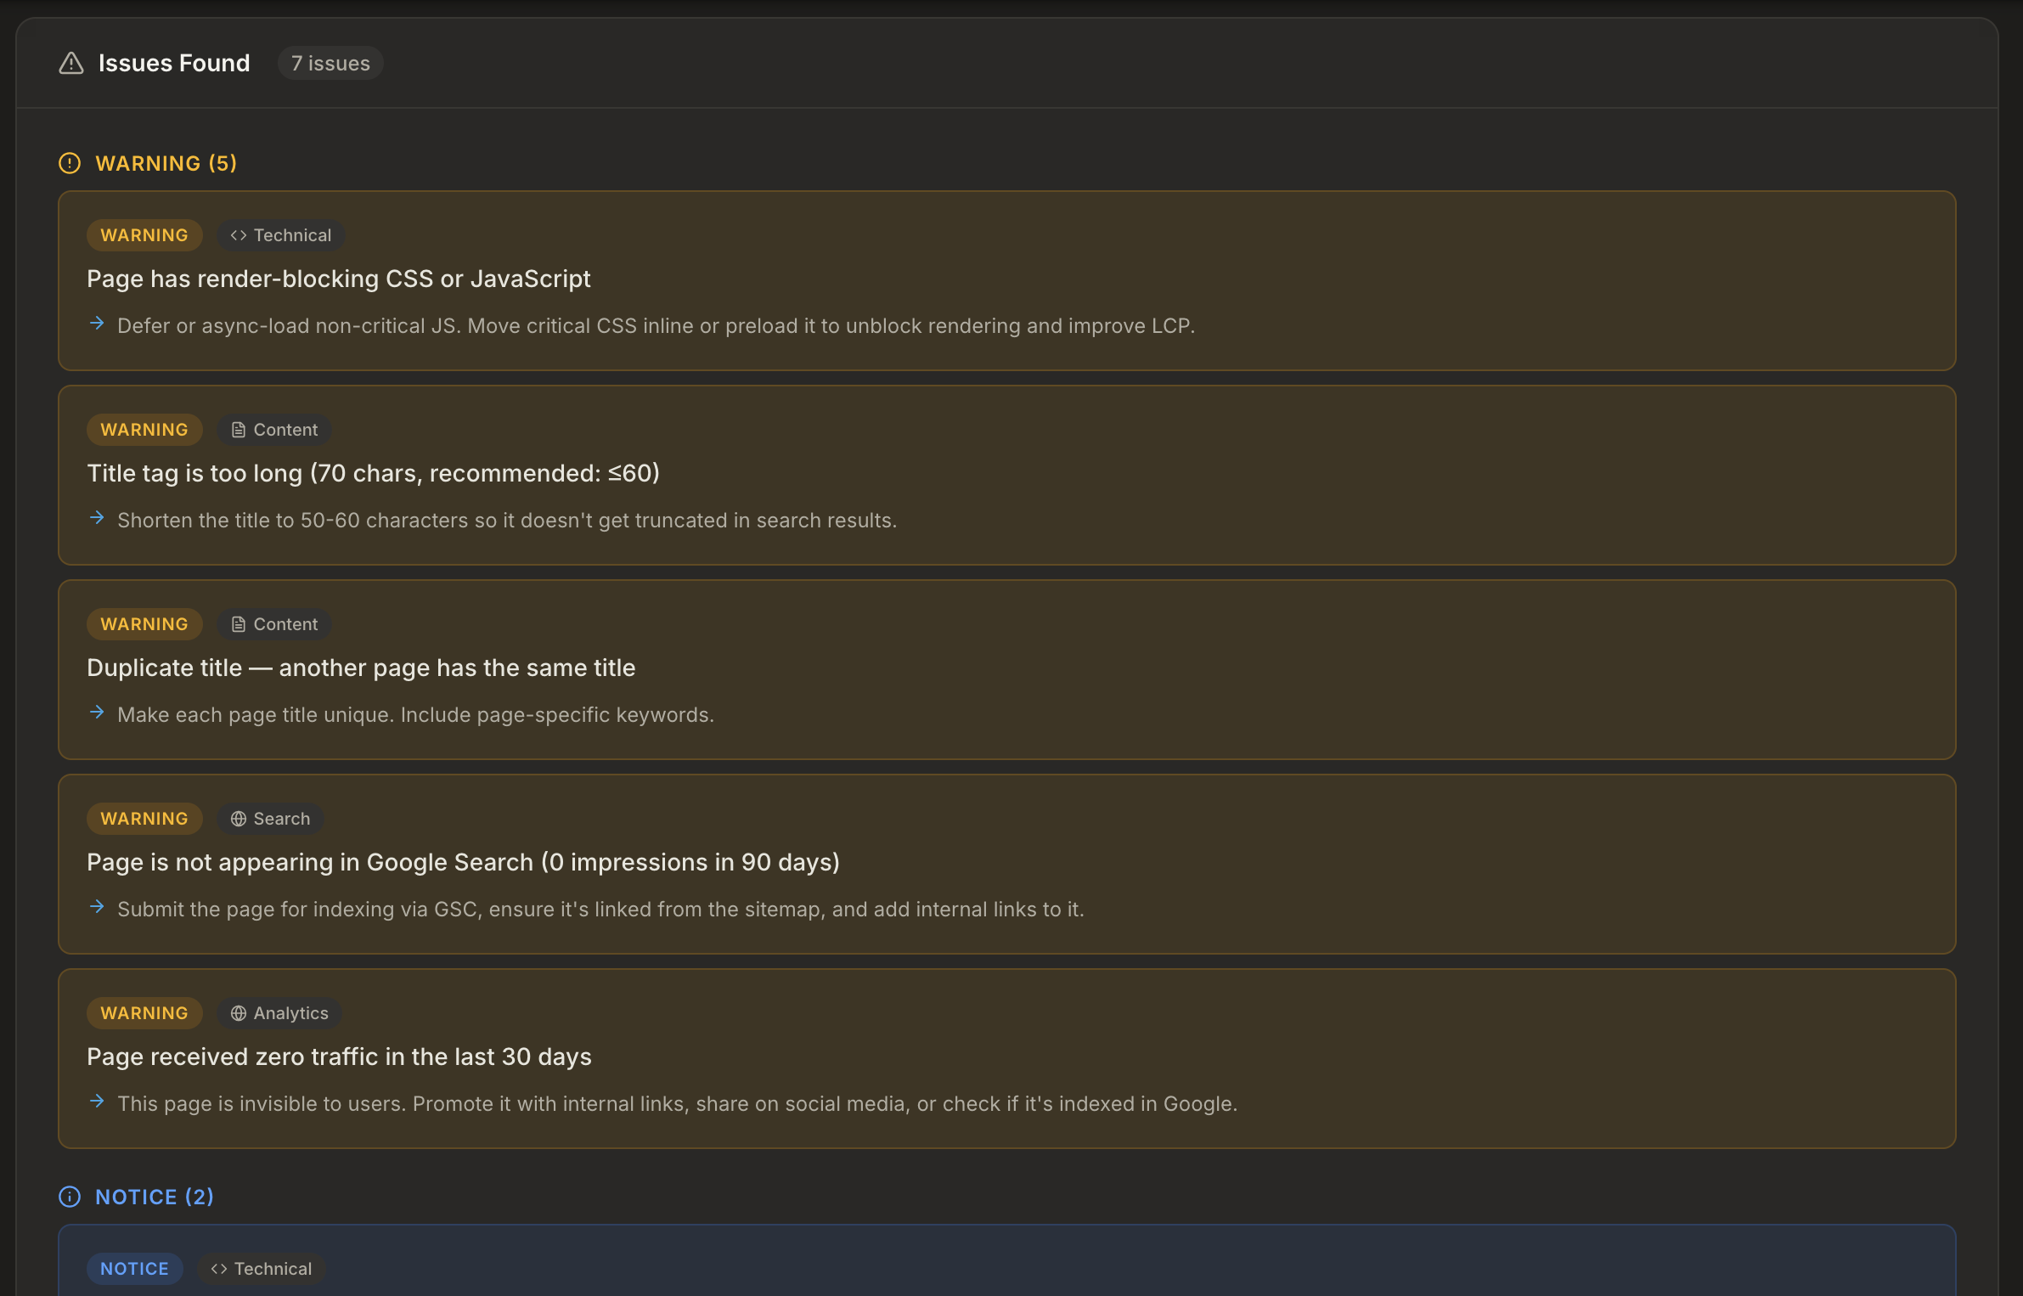Click Content tag on duplicate title warning

pyautogui.click(x=274, y=624)
